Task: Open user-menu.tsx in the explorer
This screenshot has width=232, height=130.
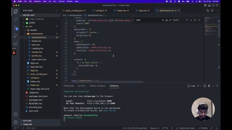Action: [x=39, y=59]
